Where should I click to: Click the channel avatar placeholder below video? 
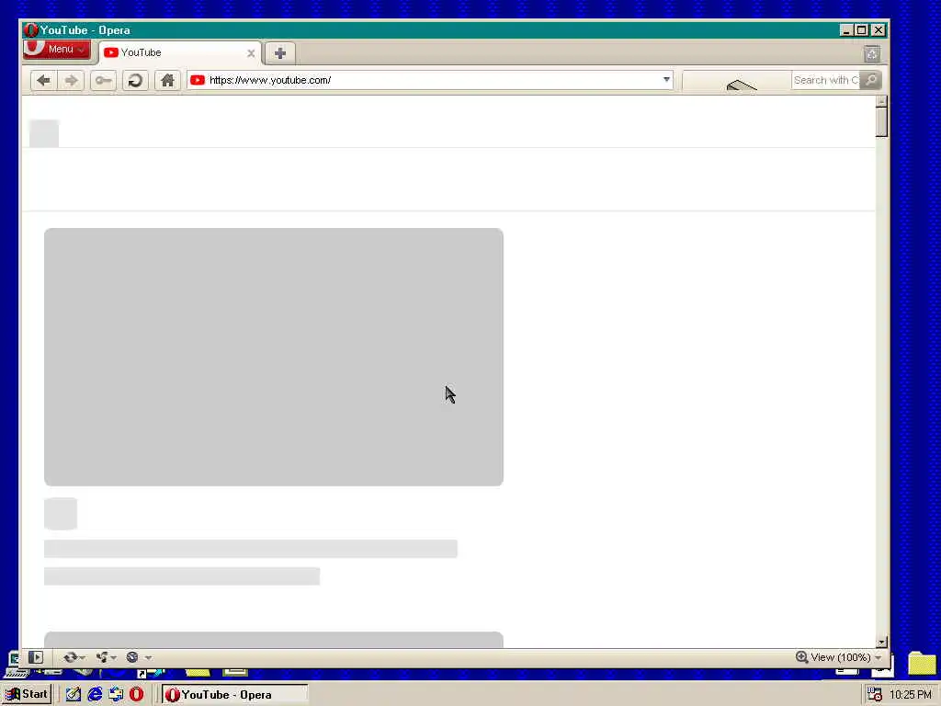[x=61, y=514]
